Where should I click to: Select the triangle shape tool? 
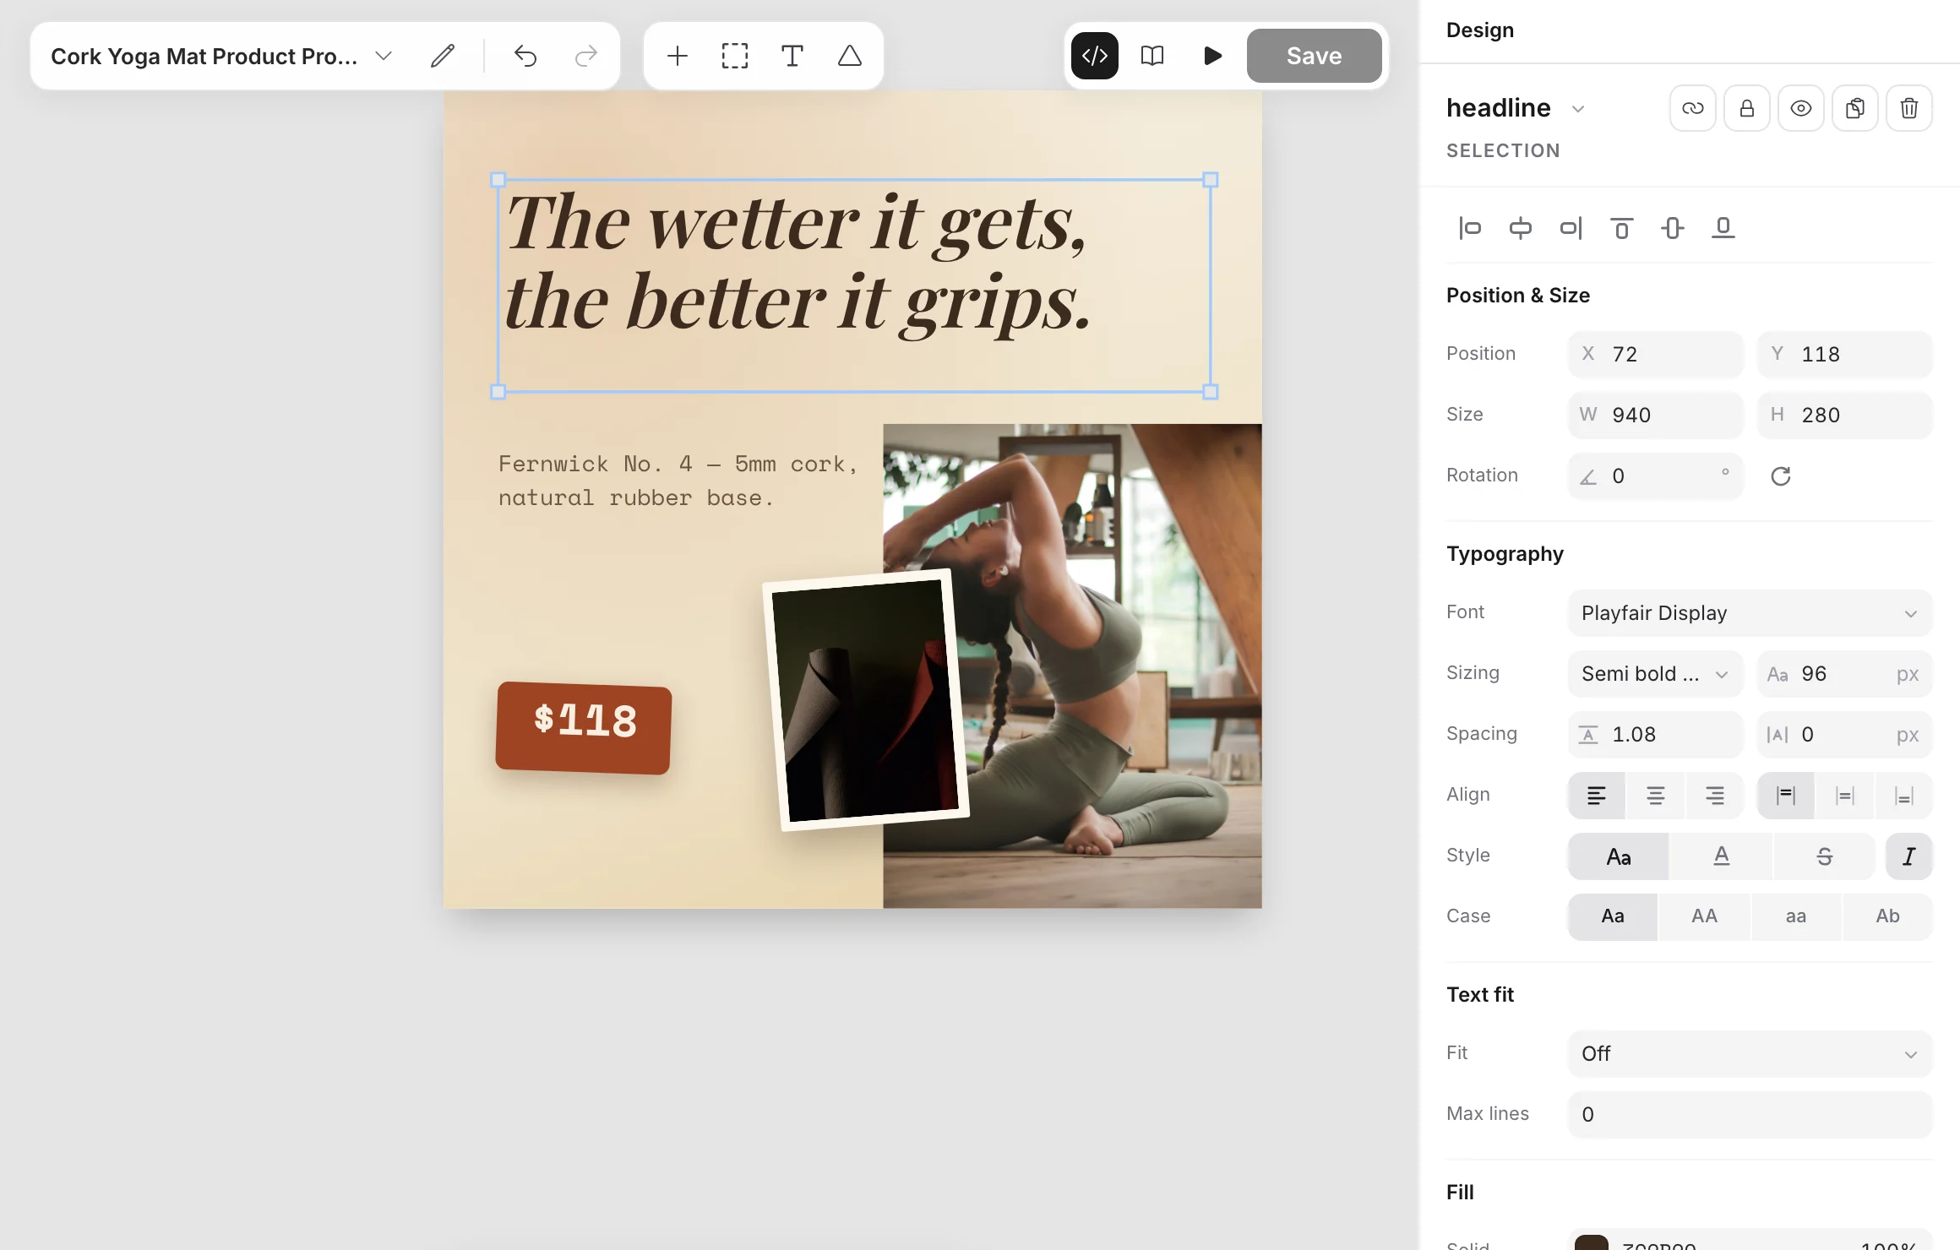click(850, 56)
